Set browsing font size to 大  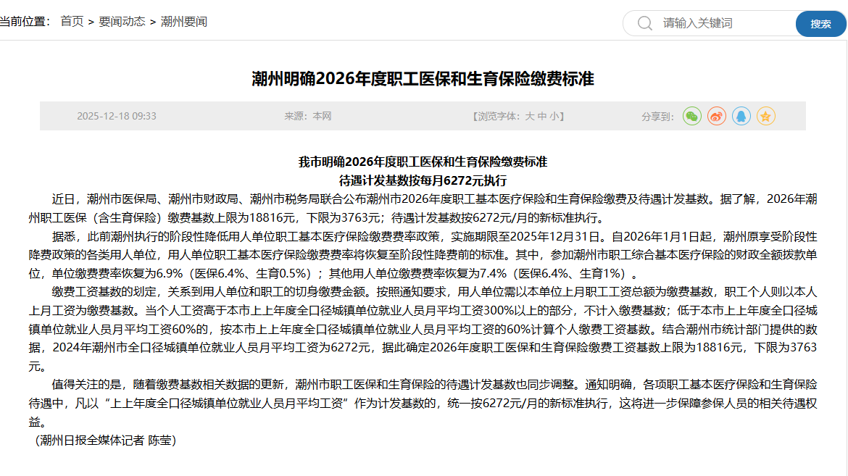[530, 116]
